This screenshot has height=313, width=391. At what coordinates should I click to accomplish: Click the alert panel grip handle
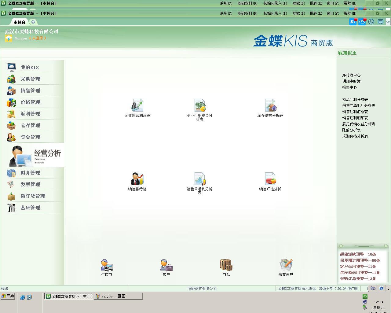click(x=364, y=246)
